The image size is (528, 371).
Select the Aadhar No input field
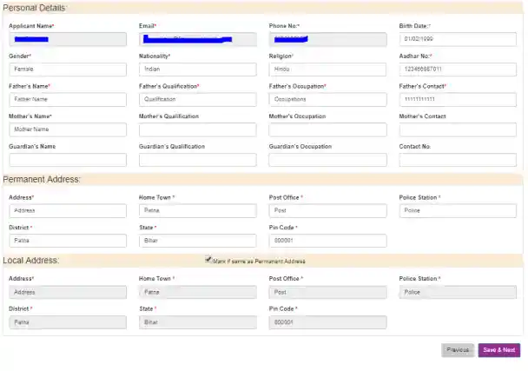(458, 70)
